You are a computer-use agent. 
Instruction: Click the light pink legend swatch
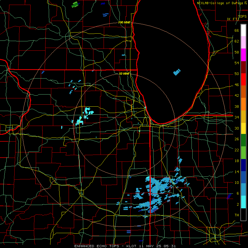point(243,42)
